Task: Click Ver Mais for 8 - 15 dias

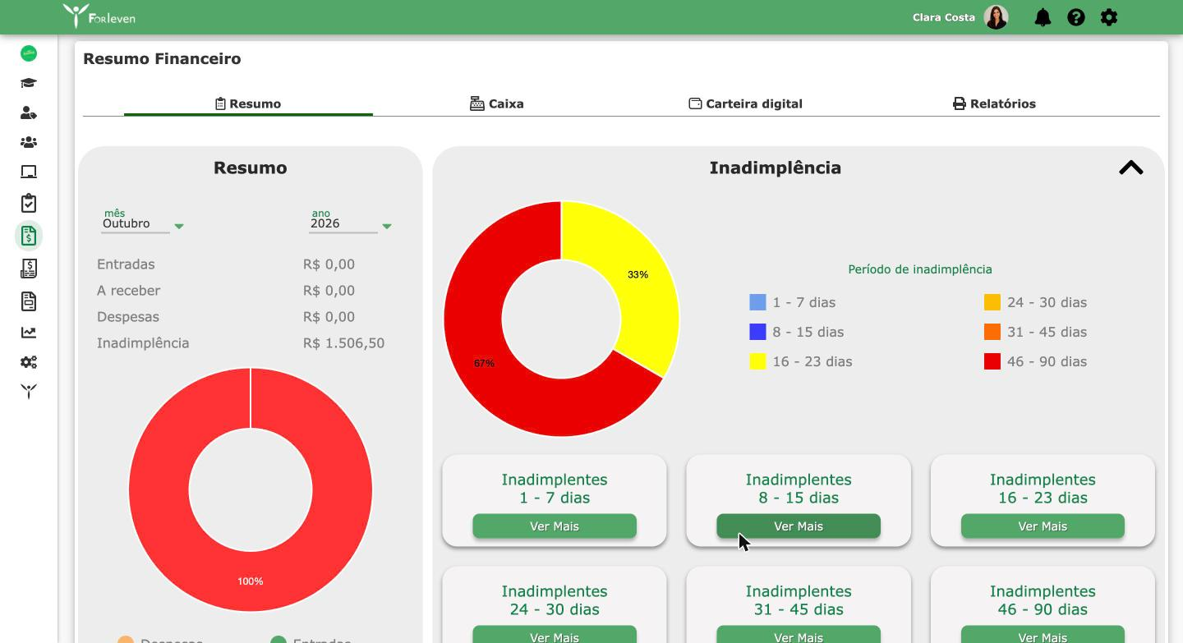Action: (x=799, y=526)
